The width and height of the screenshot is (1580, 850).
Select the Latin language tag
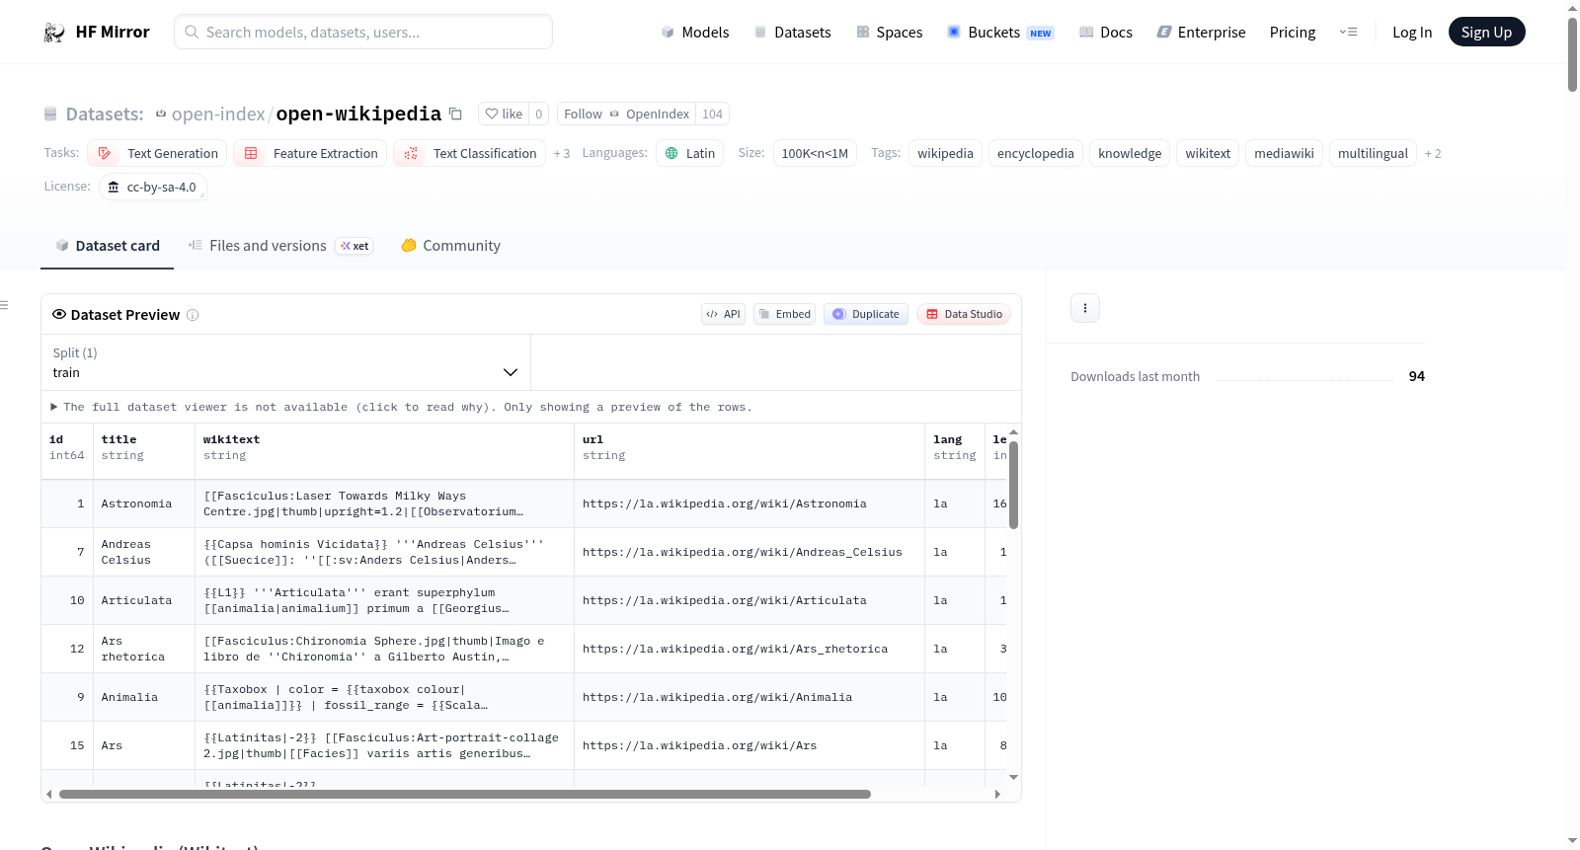[689, 153]
